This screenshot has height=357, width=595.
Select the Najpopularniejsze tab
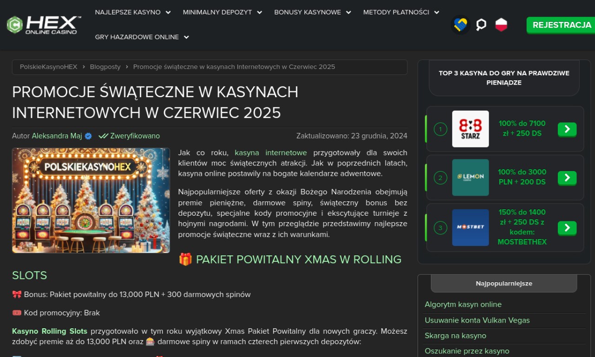coord(504,284)
